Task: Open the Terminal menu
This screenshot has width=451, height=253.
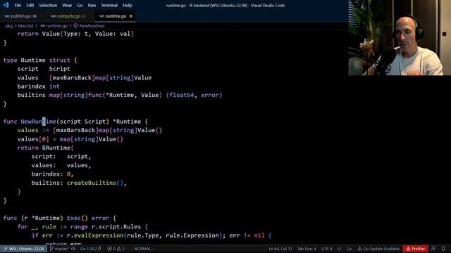Action: (109, 5)
